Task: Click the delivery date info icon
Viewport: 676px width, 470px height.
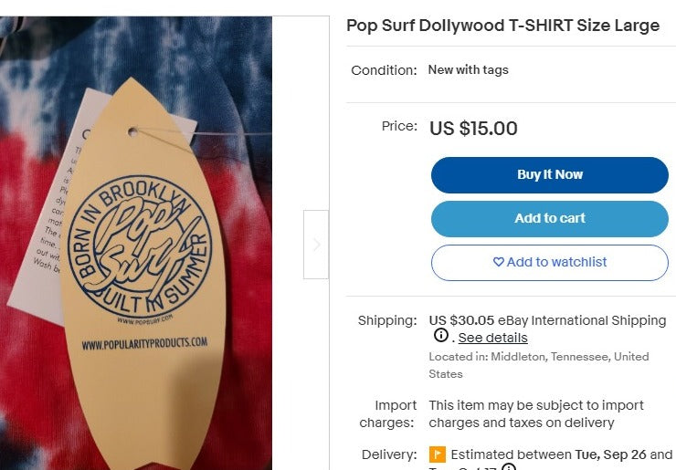Action: pos(509,467)
